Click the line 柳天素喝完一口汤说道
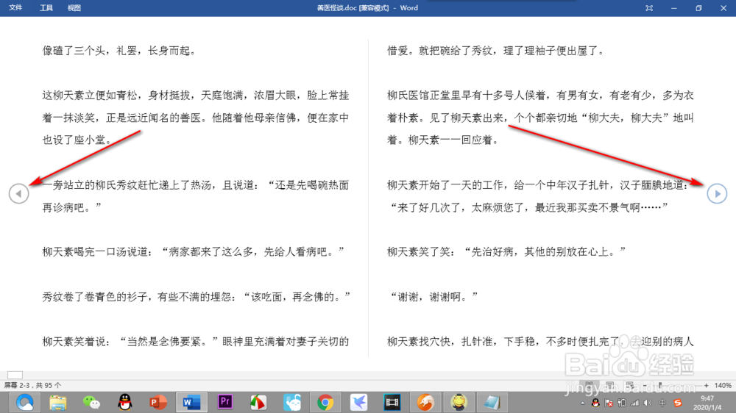 194,252
